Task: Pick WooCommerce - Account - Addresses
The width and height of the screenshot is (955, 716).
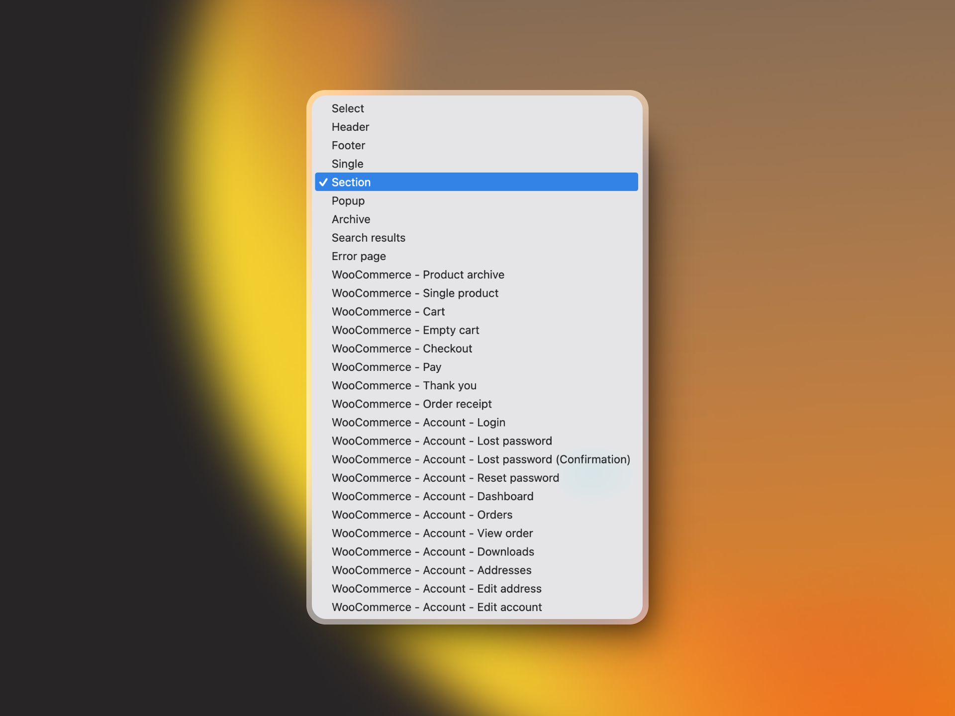Action: coord(477,570)
